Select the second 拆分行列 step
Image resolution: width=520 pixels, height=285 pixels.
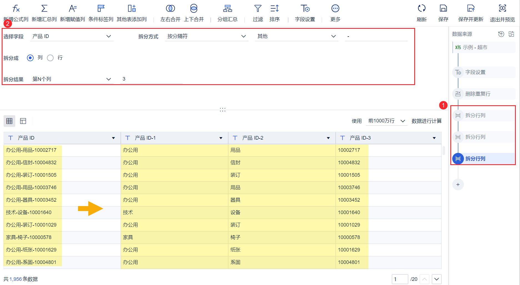pyautogui.click(x=484, y=137)
